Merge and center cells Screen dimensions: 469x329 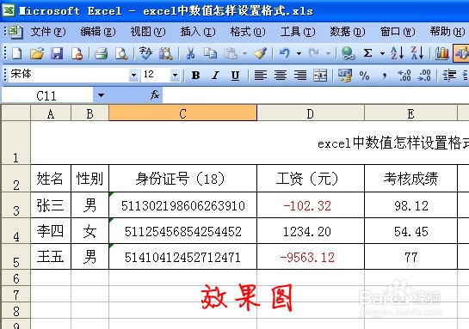[x=320, y=76]
